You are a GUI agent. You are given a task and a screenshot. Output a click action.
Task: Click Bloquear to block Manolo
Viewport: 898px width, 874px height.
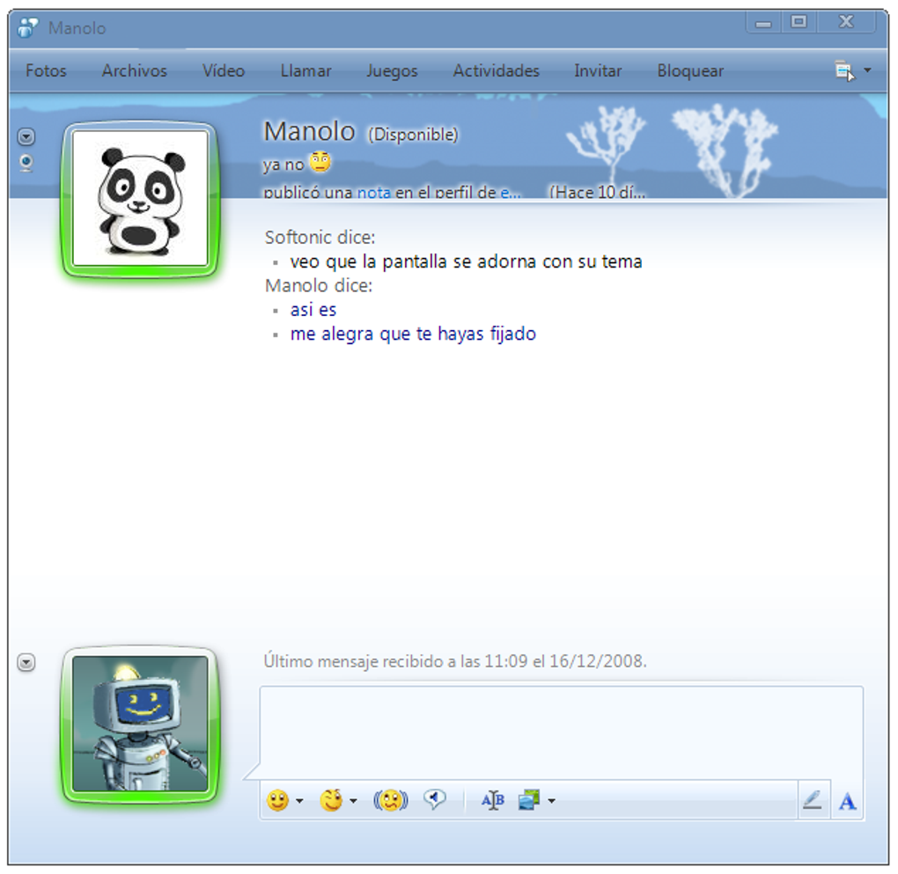coord(690,71)
